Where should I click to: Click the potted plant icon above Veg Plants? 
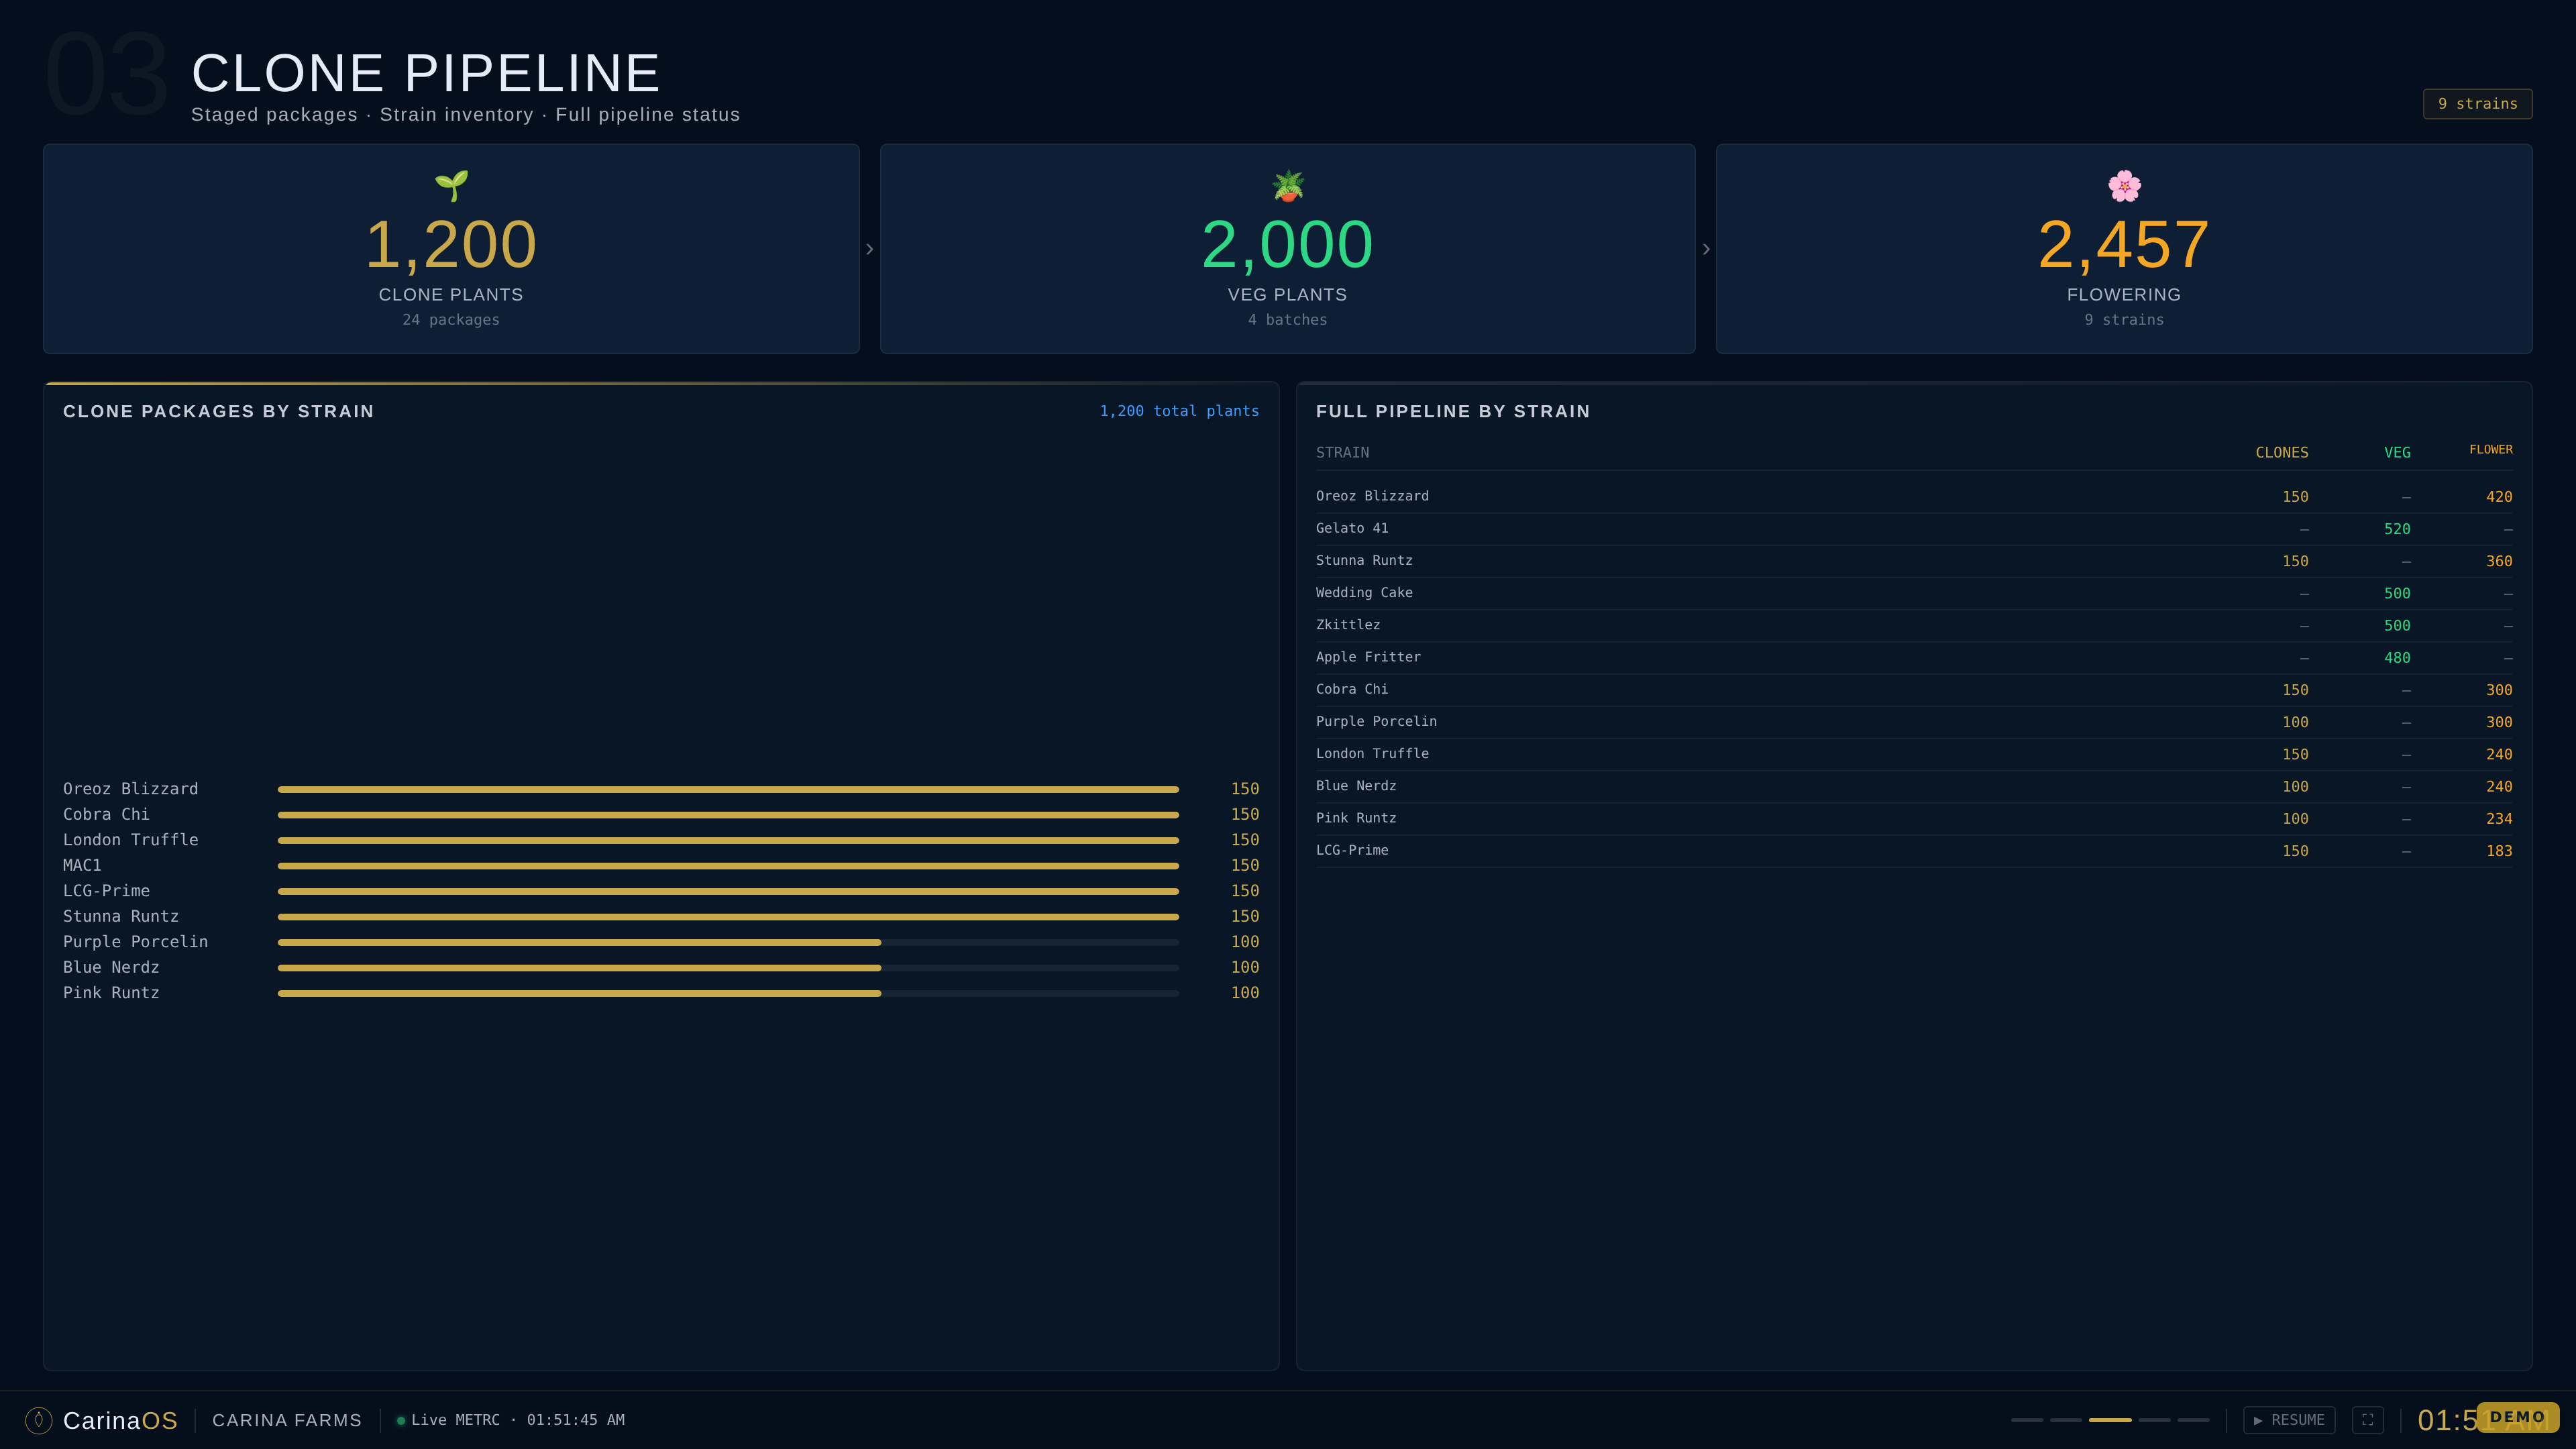[x=1288, y=185]
